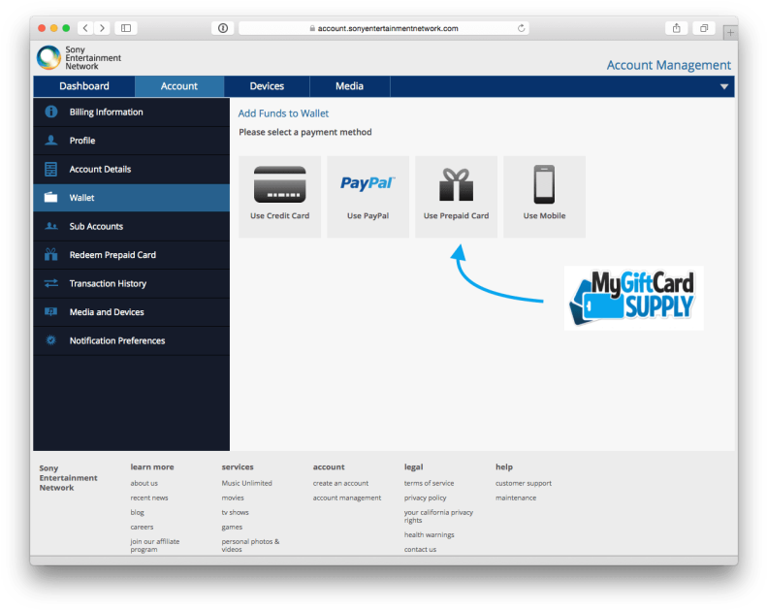This screenshot has width=767, height=610.
Task: Click the Media and Devices monitor icon
Action: [50, 311]
